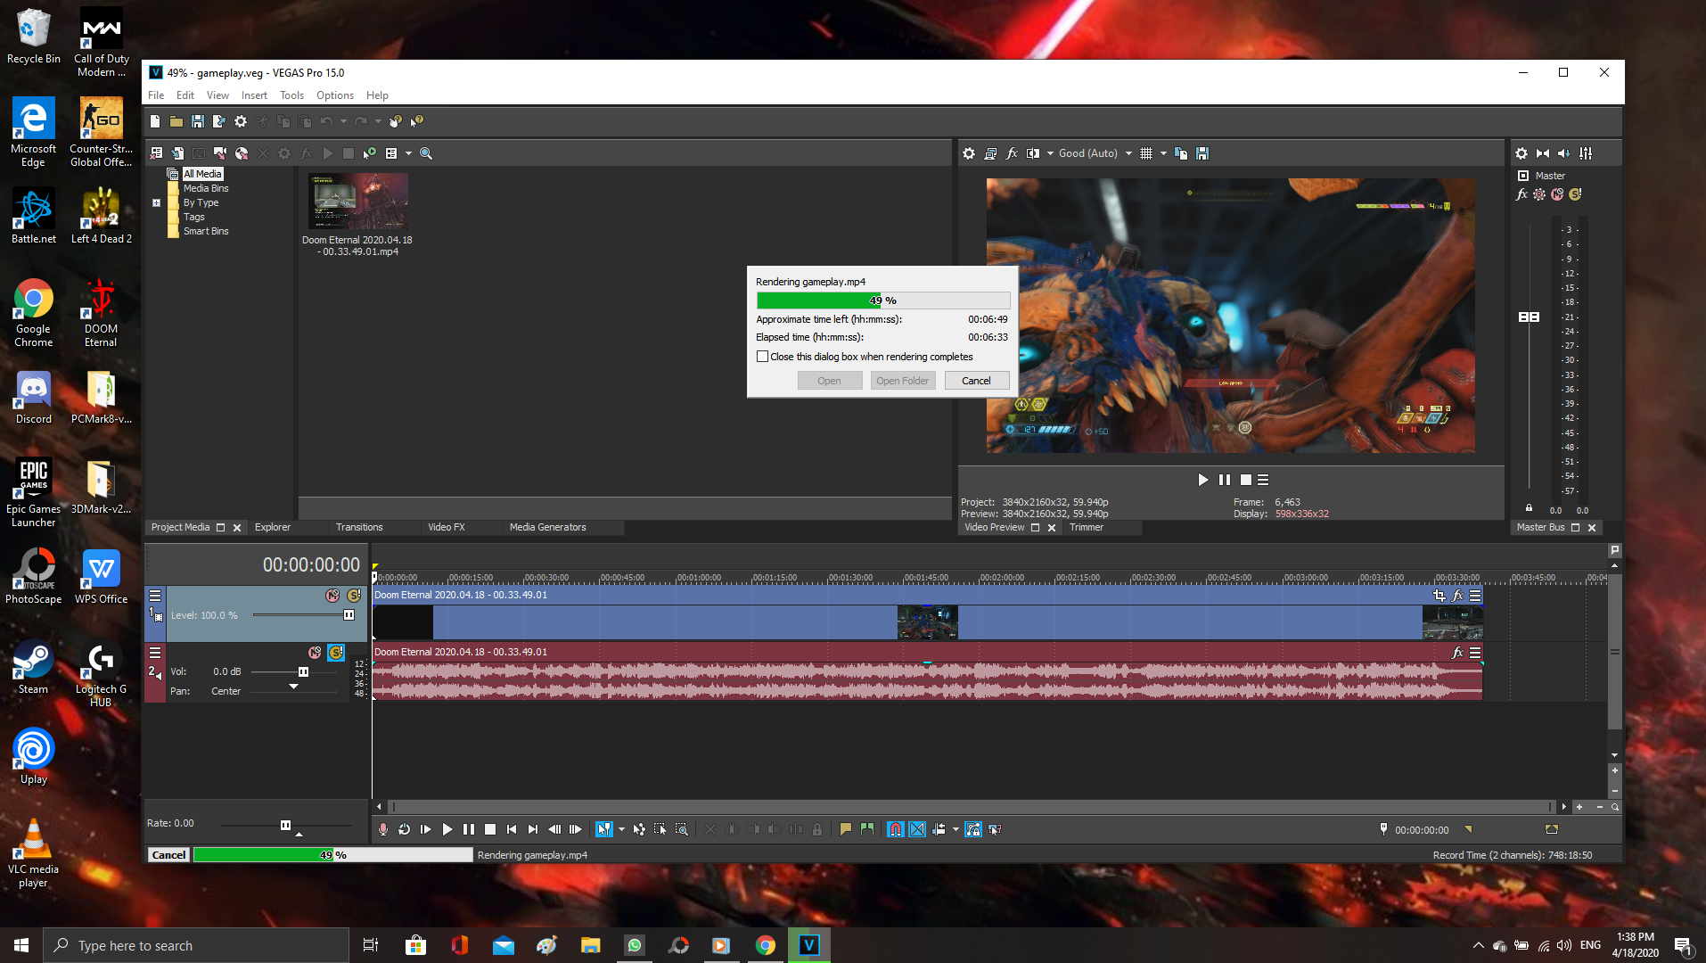Switch to the Media Generators tab
Viewport: 1706px width, 963px height.
(x=547, y=528)
